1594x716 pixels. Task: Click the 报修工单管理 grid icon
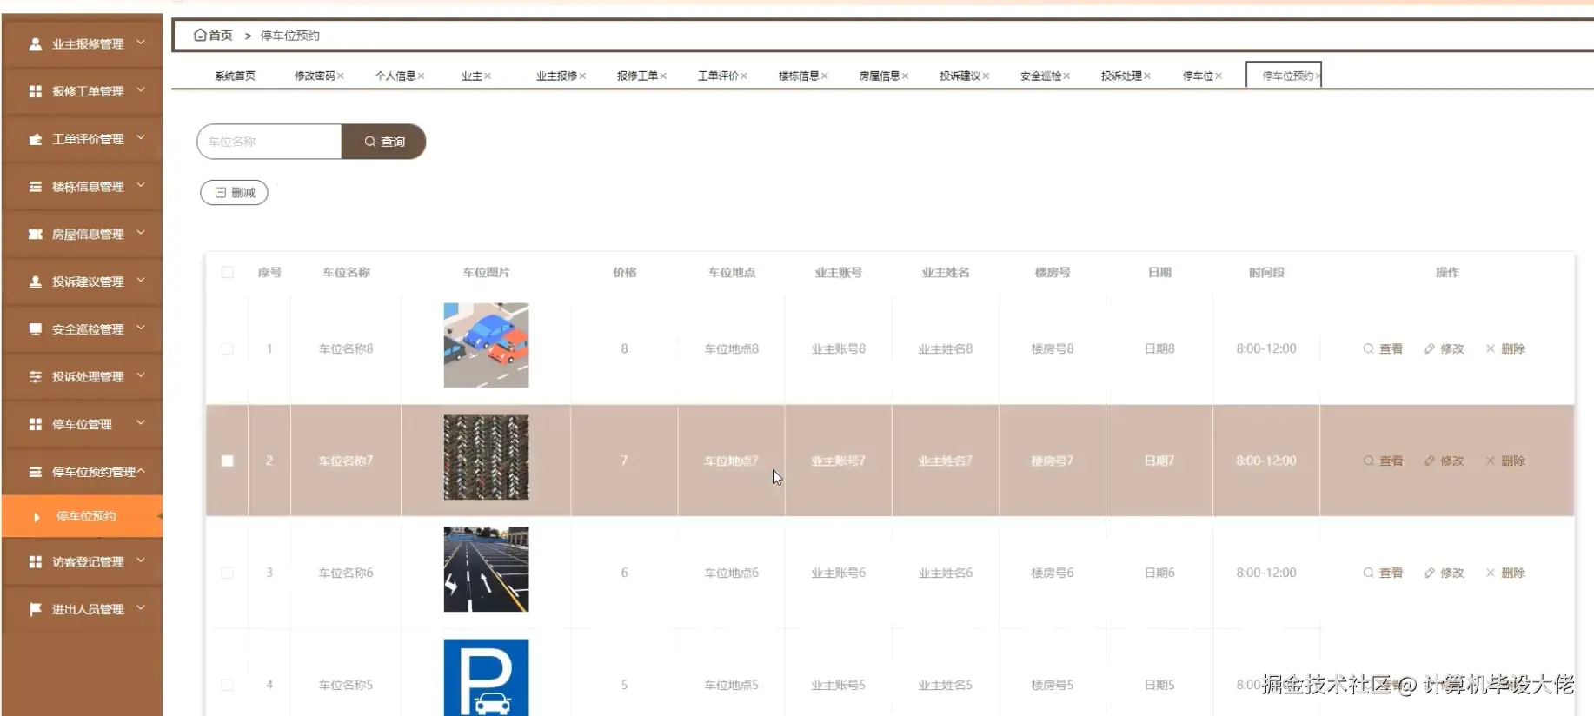click(x=35, y=91)
